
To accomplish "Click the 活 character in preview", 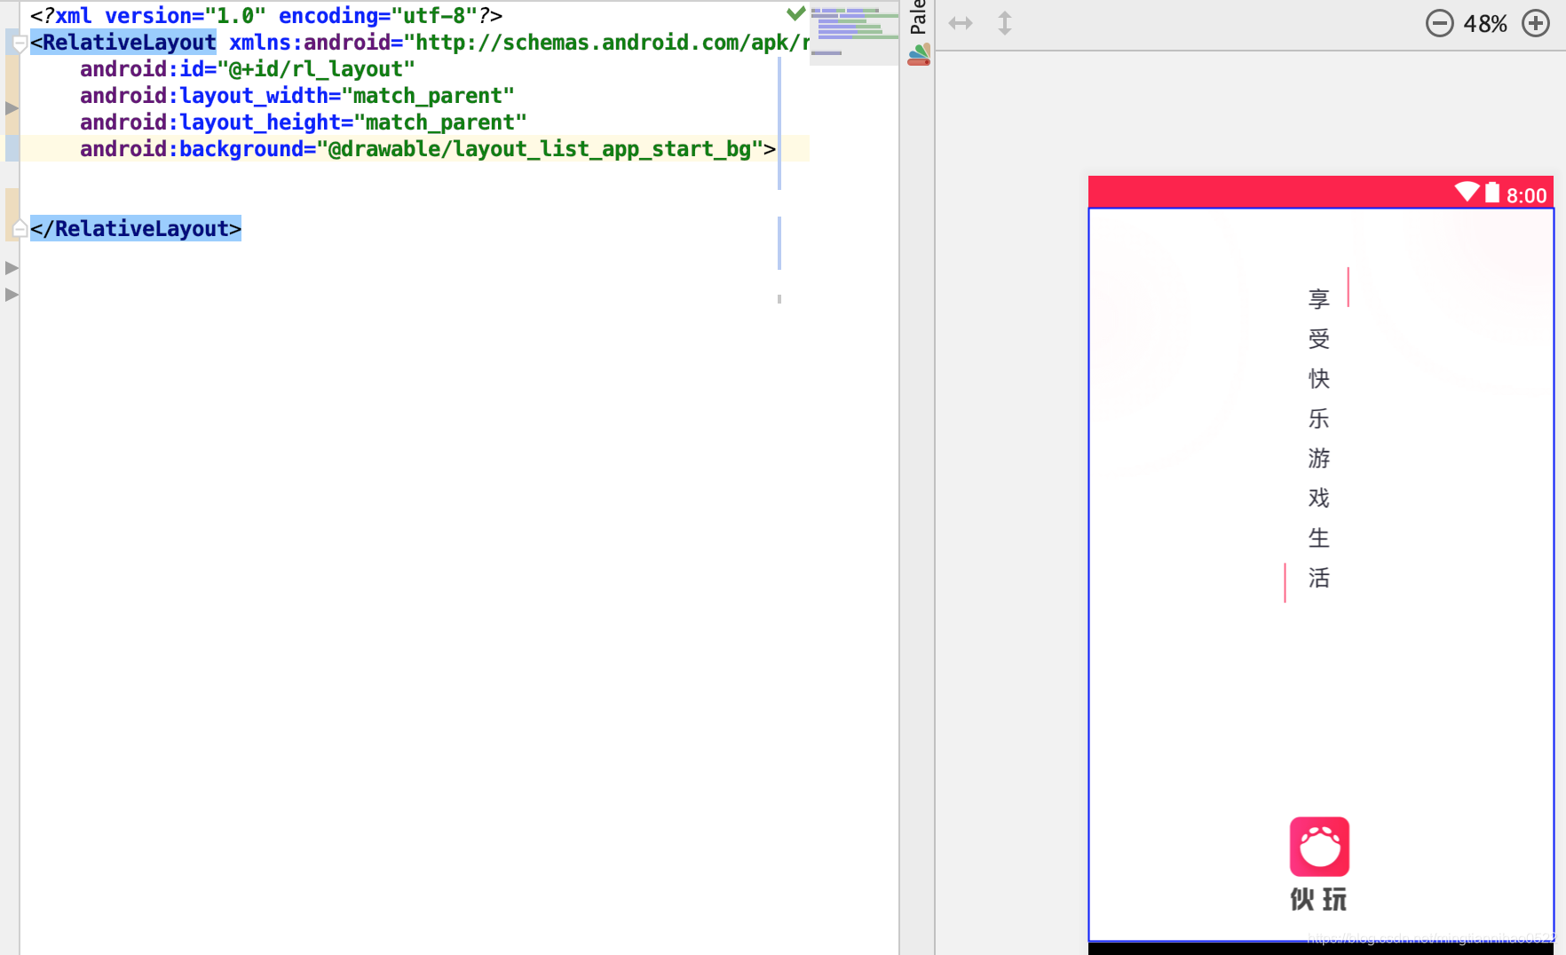I will (1318, 578).
